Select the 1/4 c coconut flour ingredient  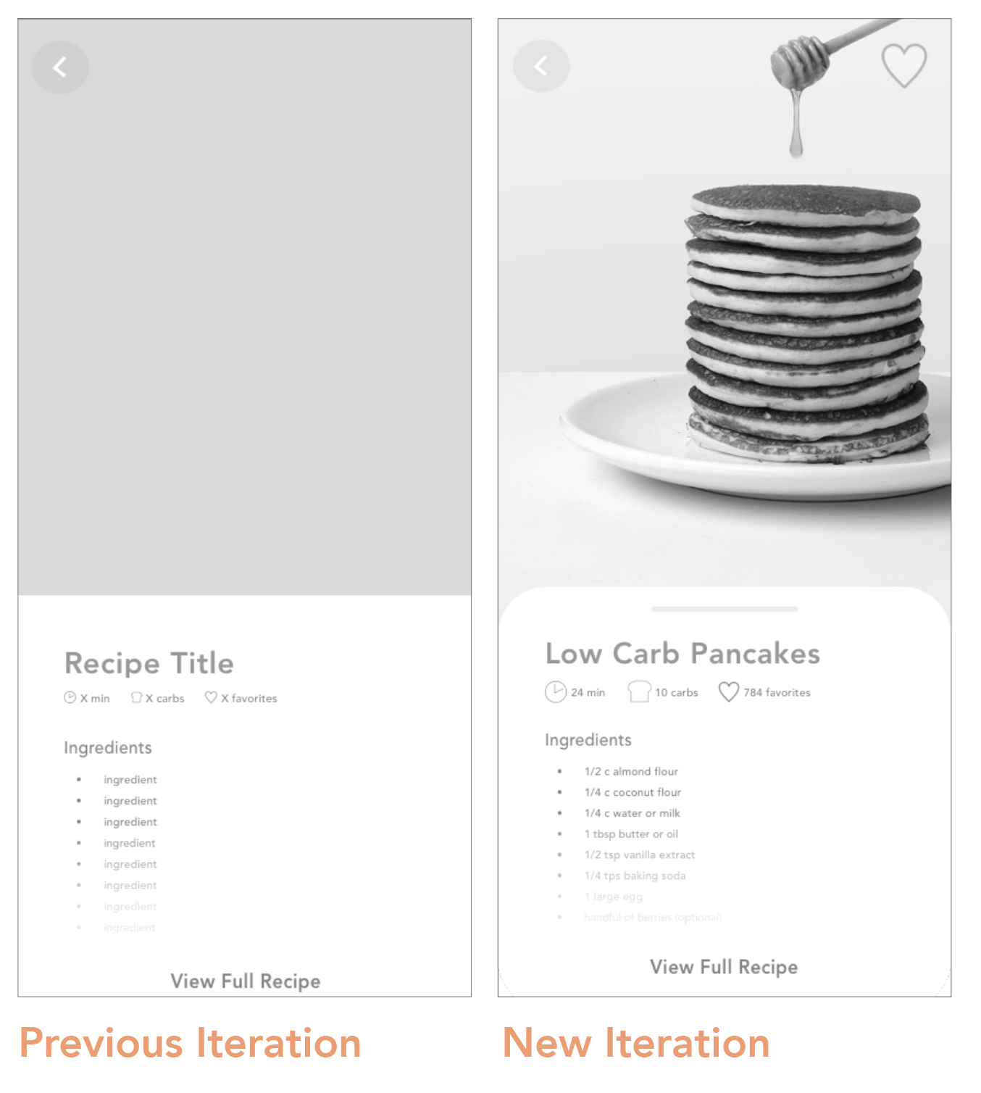point(633,792)
